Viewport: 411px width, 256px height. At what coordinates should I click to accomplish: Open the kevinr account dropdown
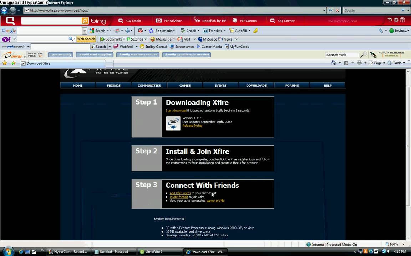pos(399,31)
